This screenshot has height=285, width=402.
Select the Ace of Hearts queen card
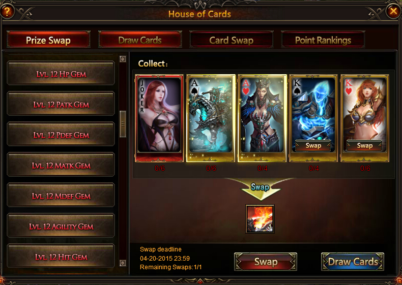pos(262,118)
